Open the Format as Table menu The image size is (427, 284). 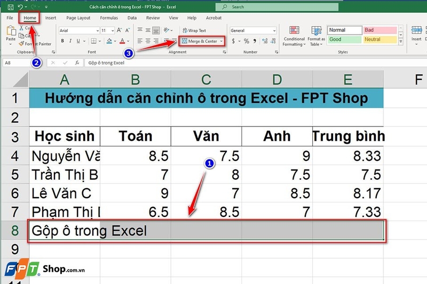click(316, 36)
